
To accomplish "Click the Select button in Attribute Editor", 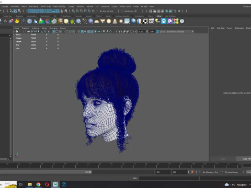I will click(223, 159).
